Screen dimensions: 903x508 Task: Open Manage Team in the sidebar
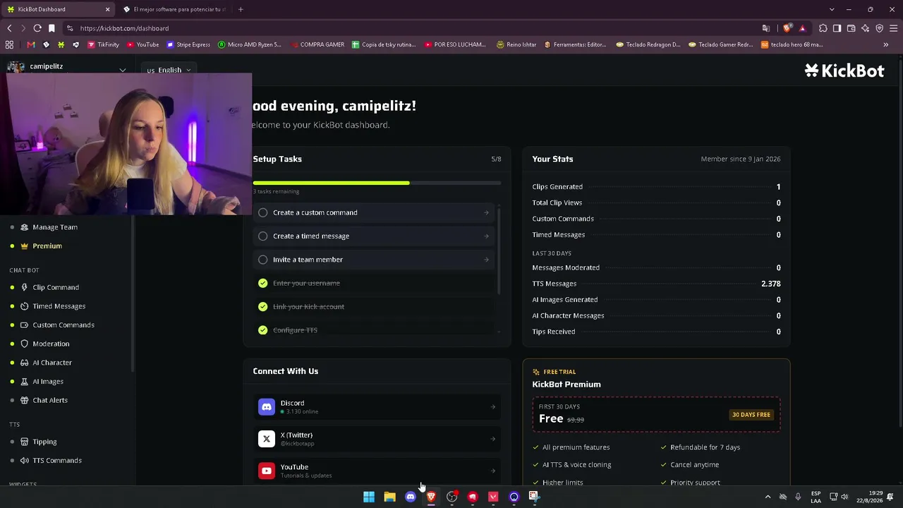tap(55, 227)
